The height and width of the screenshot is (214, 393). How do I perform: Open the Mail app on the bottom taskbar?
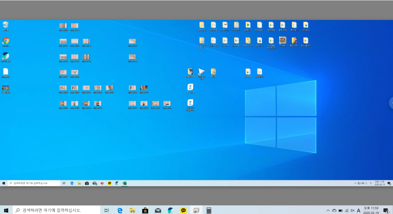point(158,210)
